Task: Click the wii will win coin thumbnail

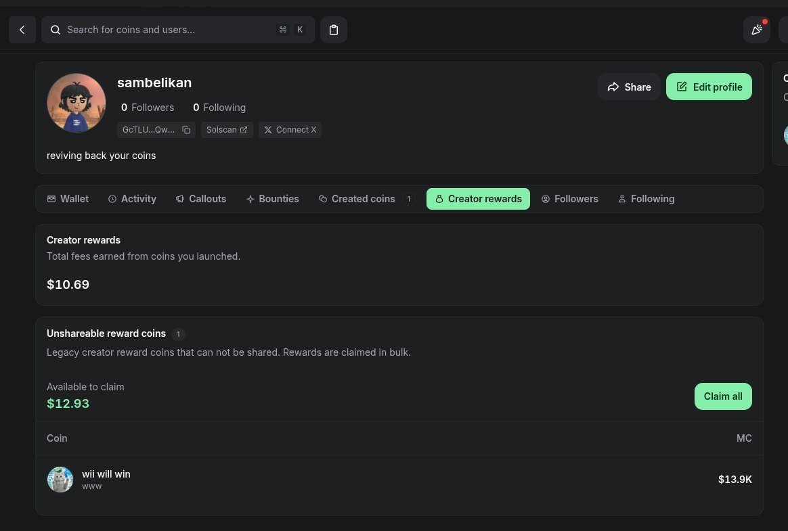Action: tap(60, 480)
